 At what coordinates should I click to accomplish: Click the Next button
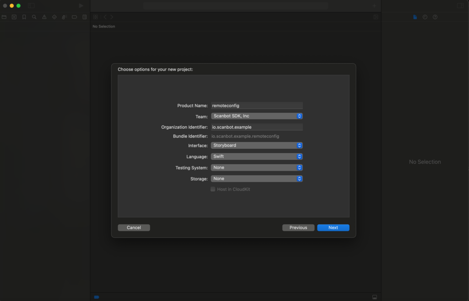(333, 227)
